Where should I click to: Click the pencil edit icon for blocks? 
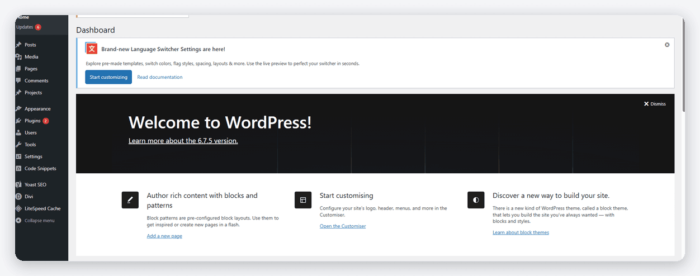tap(130, 199)
